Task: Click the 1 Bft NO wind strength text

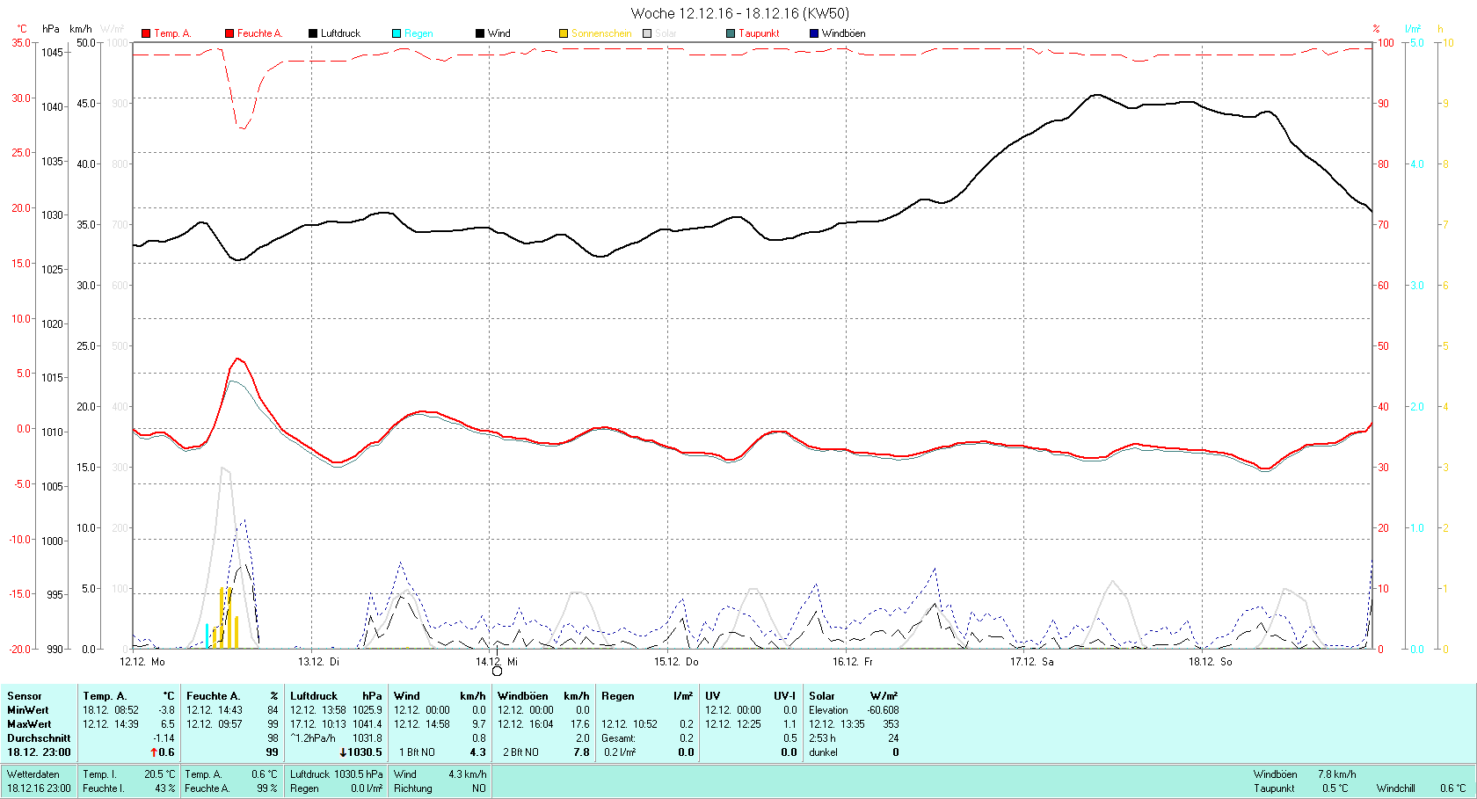Action: coord(417,752)
